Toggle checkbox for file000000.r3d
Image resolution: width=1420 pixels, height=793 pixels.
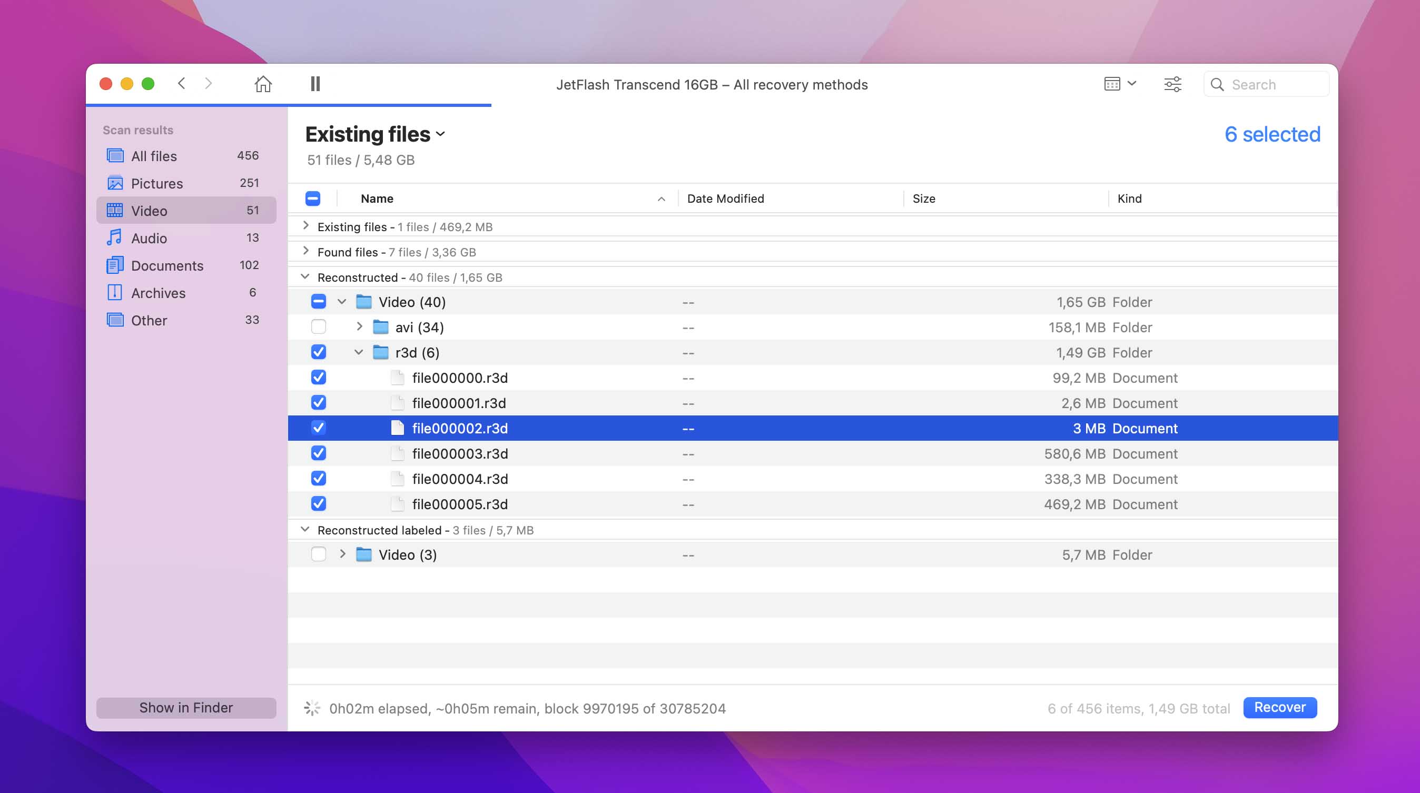[318, 378]
